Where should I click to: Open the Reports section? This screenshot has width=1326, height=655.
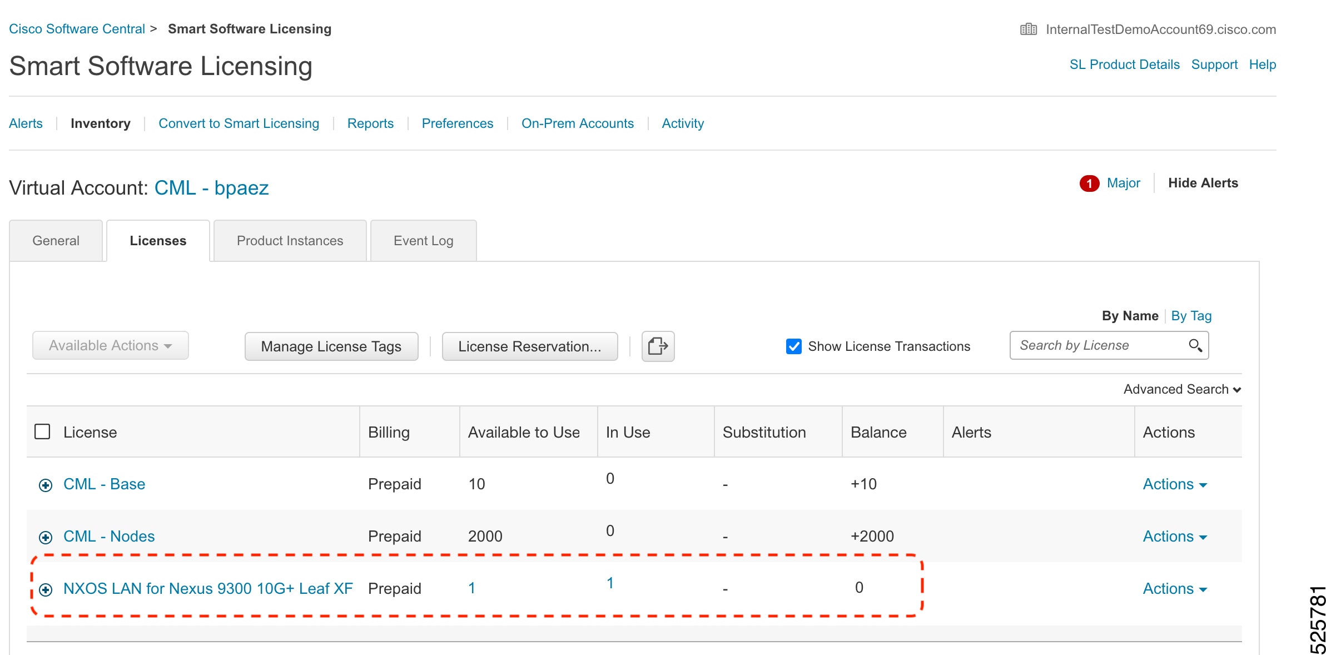click(x=370, y=123)
